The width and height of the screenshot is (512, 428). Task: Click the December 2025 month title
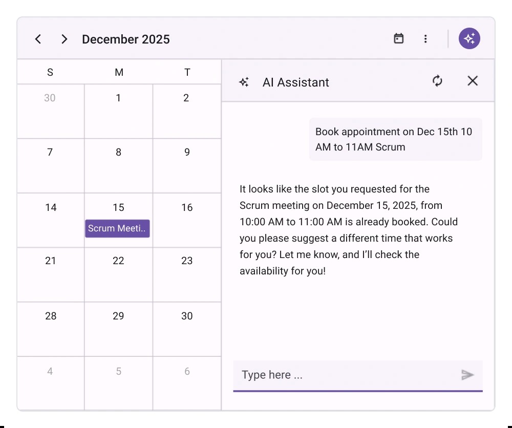click(125, 39)
